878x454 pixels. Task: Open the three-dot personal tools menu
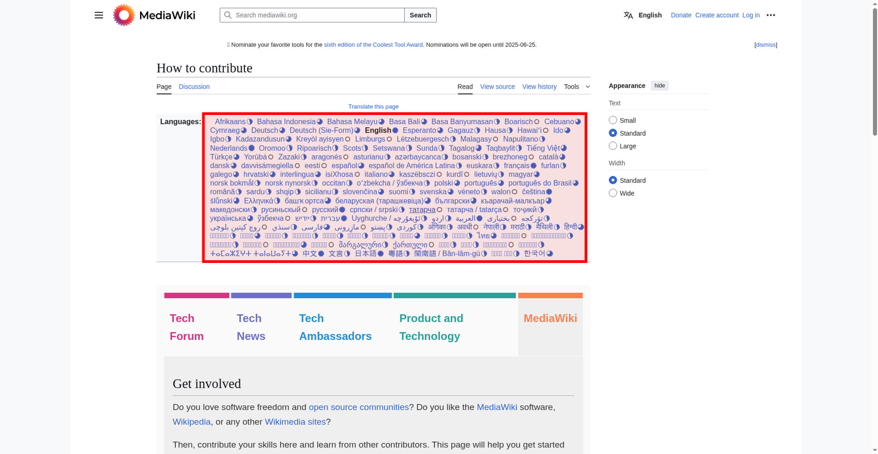[x=771, y=15]
